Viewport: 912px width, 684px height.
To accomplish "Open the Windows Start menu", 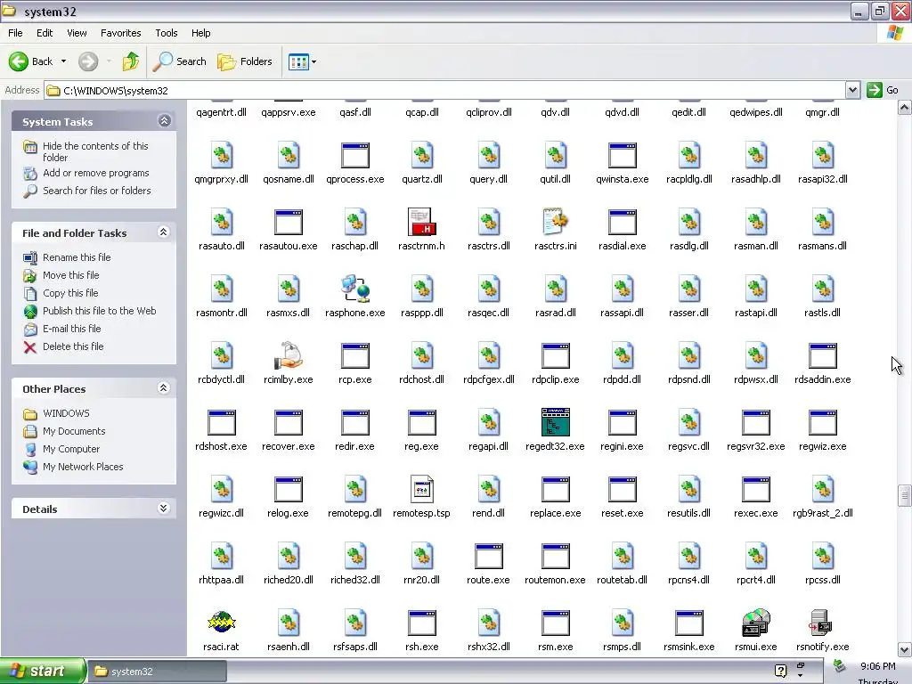I will [x=43, y=671].
